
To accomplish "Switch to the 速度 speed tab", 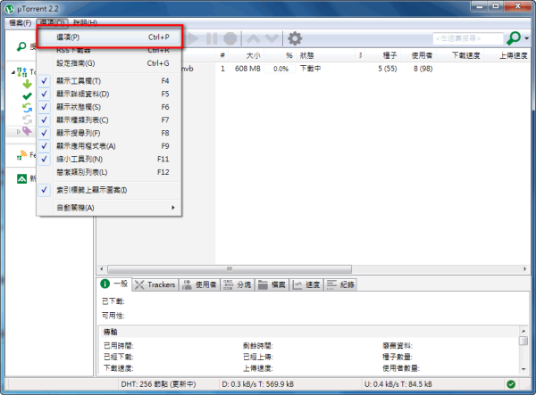I will click(x=306, y=284).
